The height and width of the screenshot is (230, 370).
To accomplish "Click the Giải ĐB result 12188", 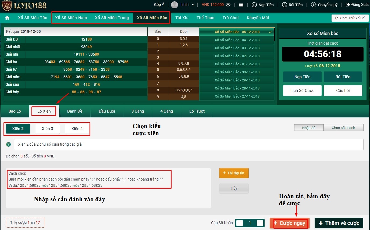I will (x=87, y=39).
